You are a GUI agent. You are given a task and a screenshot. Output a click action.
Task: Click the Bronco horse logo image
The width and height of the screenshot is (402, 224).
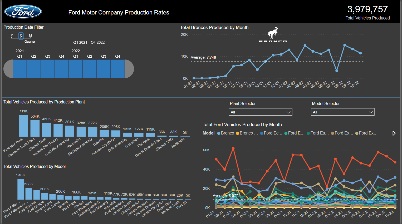click(x=273, y=35)
